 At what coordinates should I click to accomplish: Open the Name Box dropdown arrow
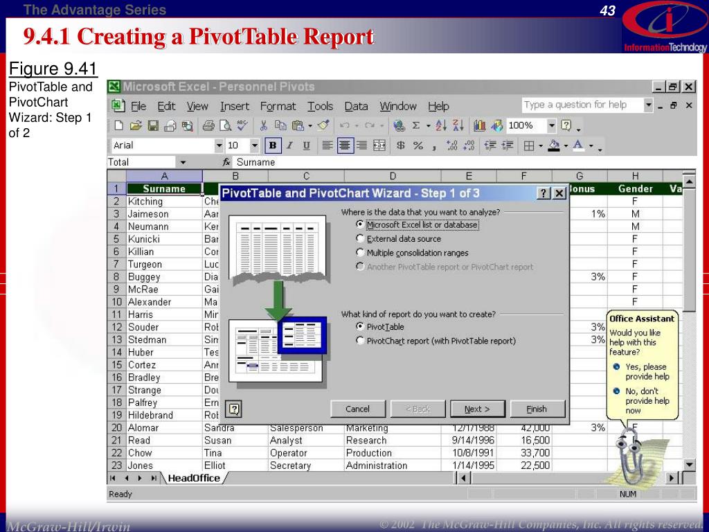pyautogui.click(x=183, y=162)
